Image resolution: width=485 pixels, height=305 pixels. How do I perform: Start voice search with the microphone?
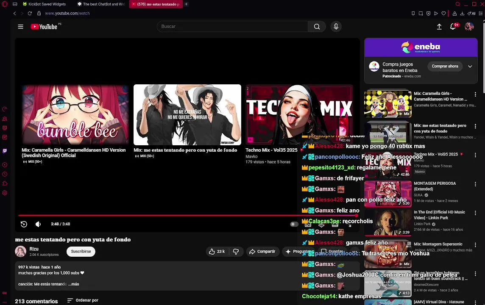(336, 27)
